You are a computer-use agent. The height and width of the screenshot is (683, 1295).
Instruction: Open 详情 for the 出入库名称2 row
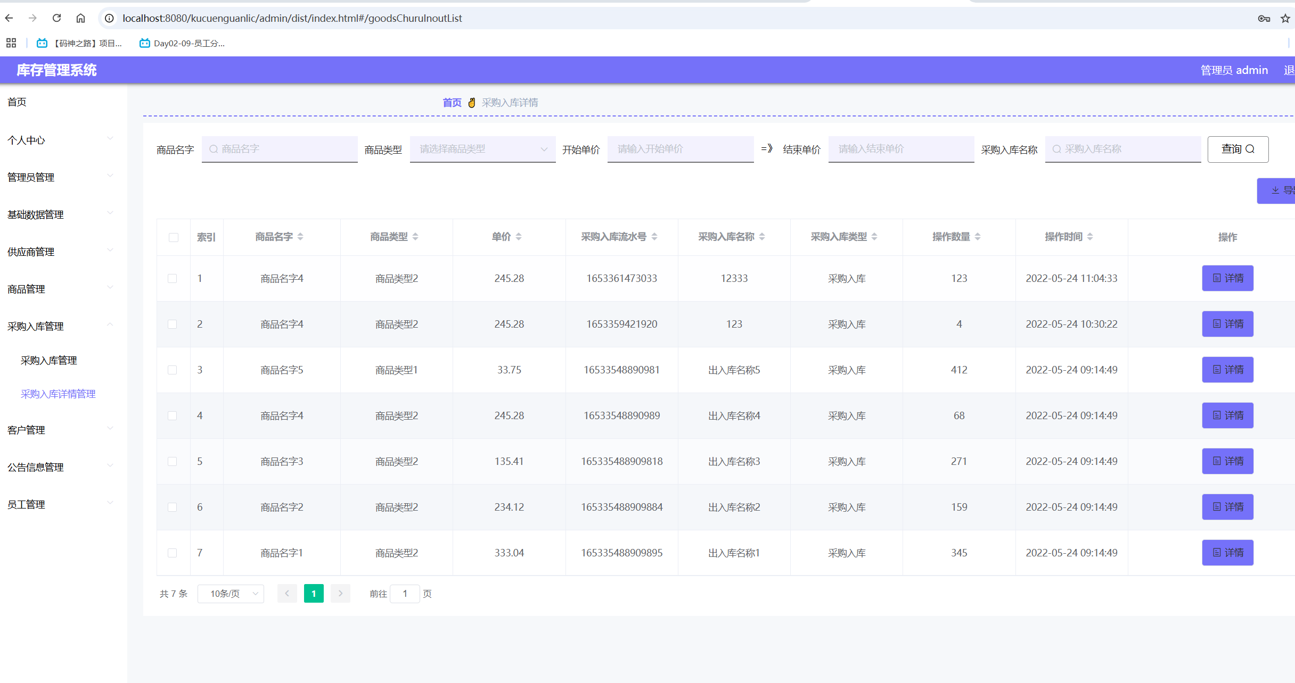[x=1227, y=507]
